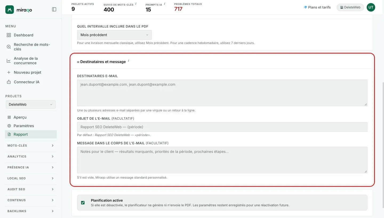The image size is (384, 218).
Task: Click the Aperçu grid icon
Action: tap(9, 117)
